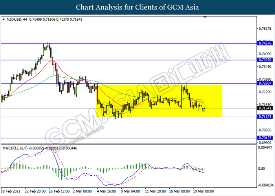The width and height of the screenshot is (275, 196).
Task: Click the 2 Mar 00:00 time label
Action: pyautogui.click(x=82, y=191)
